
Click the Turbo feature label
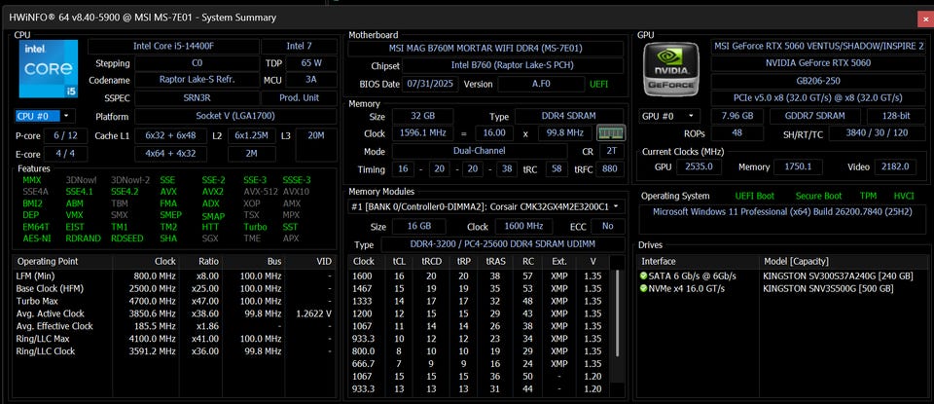coord(255,227)
